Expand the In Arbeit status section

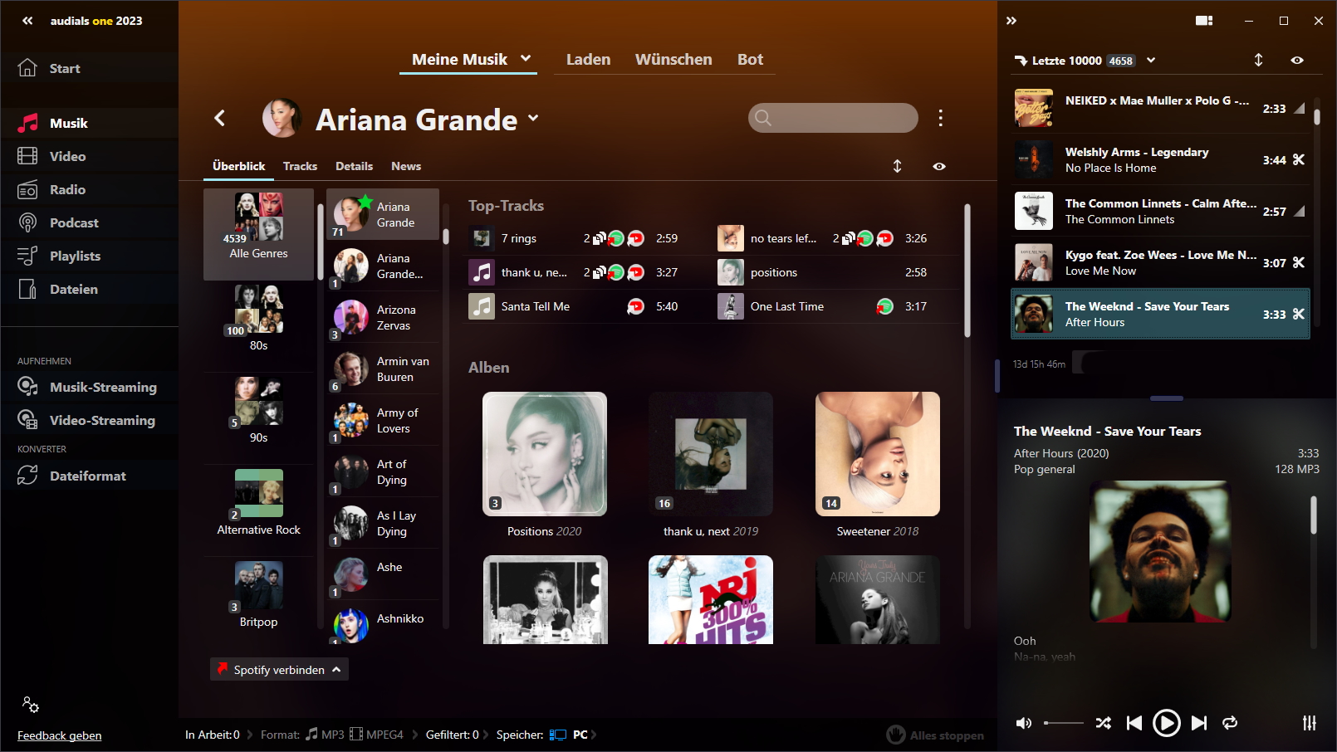250,735
